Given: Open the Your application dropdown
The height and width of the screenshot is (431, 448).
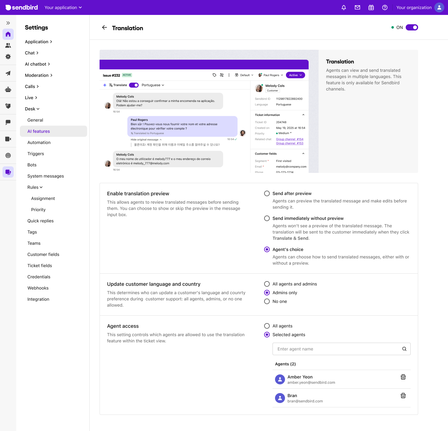Looking at the screenshot, I should pyautogui.click(x=63, y=7).
